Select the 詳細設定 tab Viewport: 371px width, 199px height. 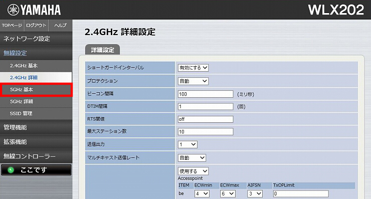[102, 50]
